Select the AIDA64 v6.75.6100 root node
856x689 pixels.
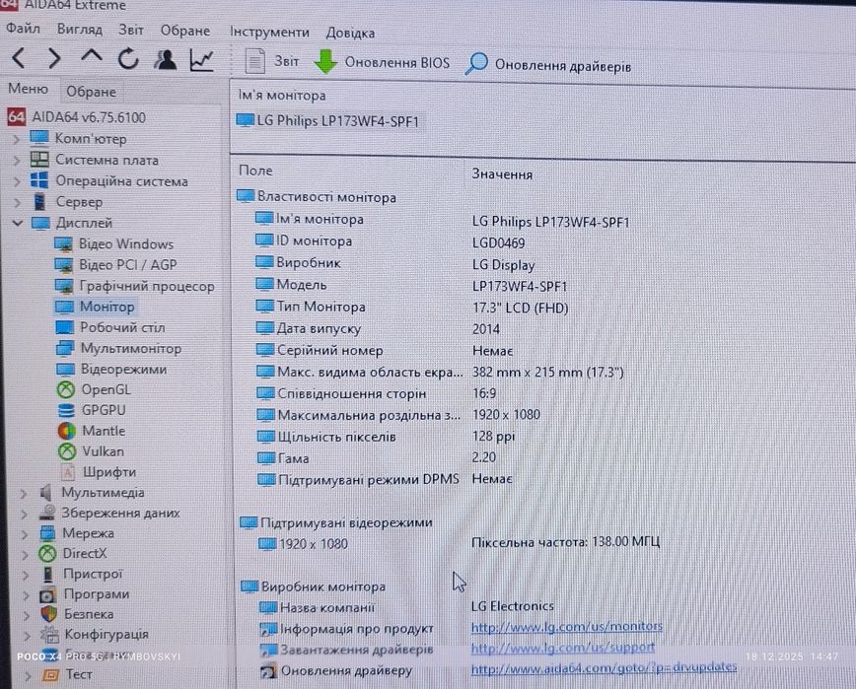(x=77, y=116)
